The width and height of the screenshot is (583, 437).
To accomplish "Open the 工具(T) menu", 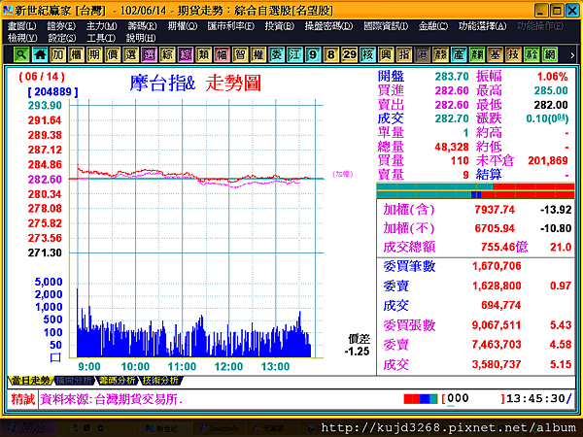I will point(101,38).
